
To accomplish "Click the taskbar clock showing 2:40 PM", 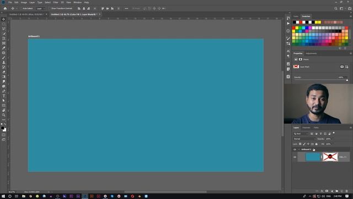I will [x=338, y=196].
